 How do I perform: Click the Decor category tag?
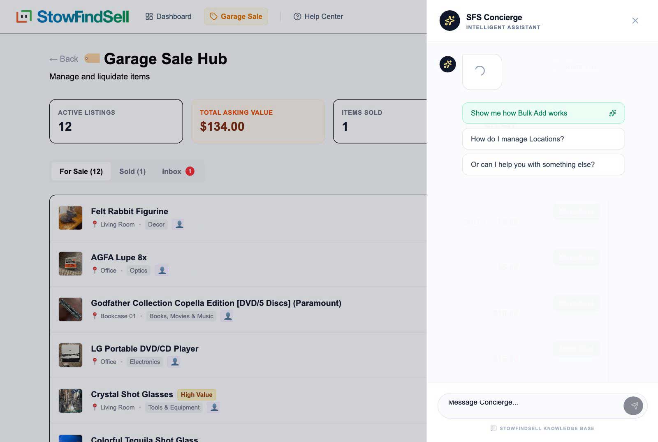pyautogui.click(x=156, y=224)
